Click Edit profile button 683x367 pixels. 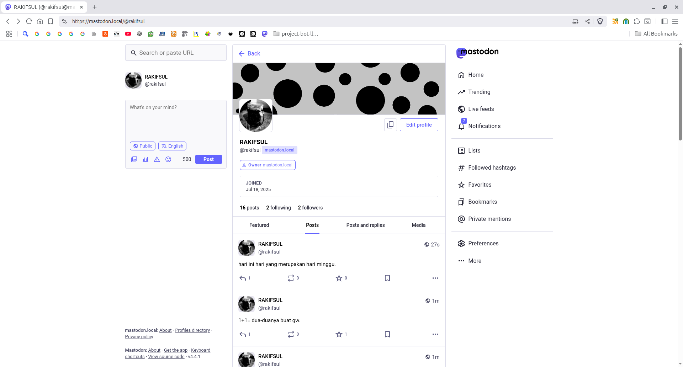(419, 125)
